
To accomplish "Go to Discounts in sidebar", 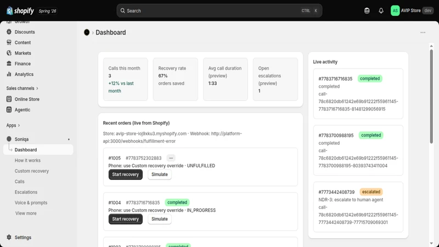I will [25, 32].
